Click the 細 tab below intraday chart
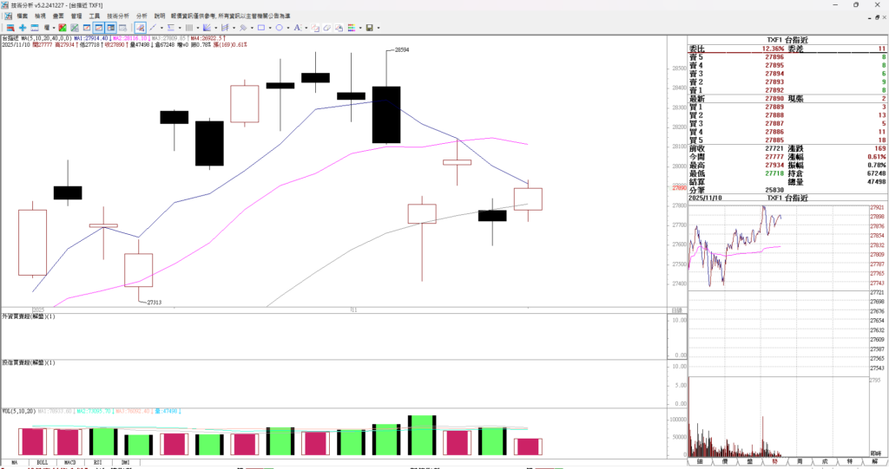889x469 pixels. (699, 461)
